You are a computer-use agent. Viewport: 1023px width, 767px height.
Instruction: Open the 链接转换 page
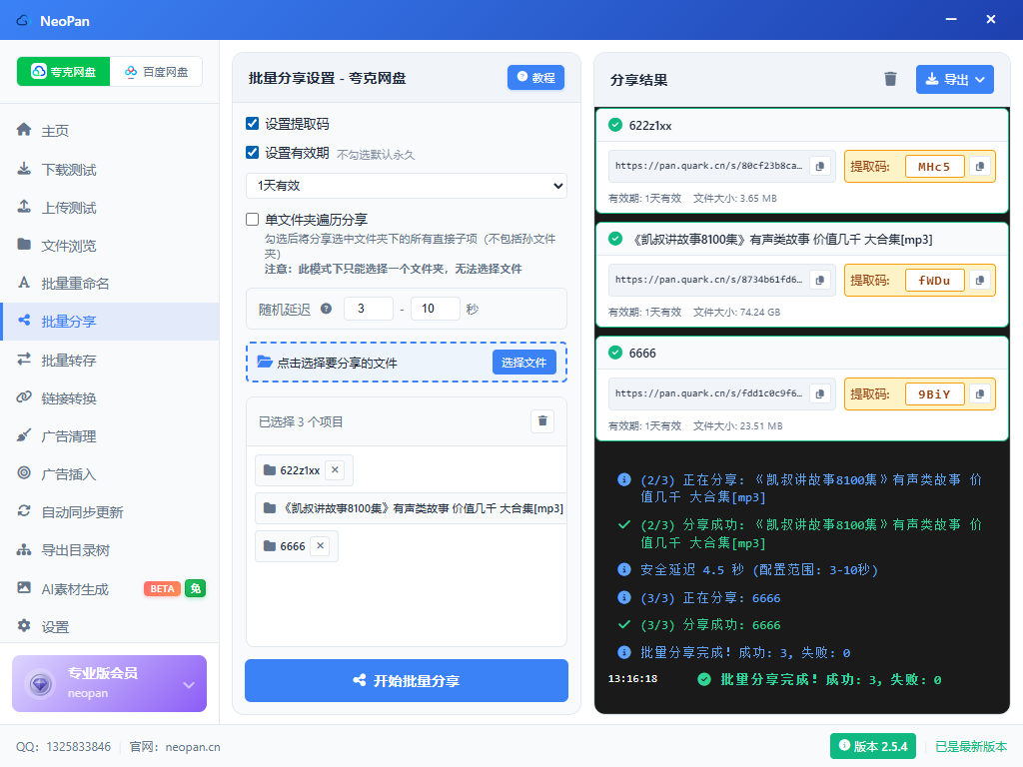pos(110,397)
